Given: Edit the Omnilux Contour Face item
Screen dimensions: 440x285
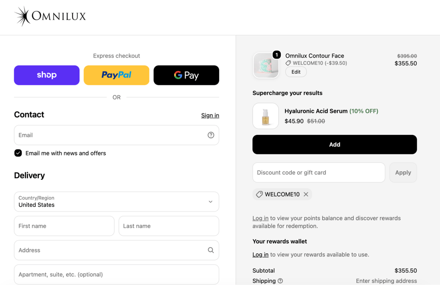Looking at the screenshot, I should (296, 72).
